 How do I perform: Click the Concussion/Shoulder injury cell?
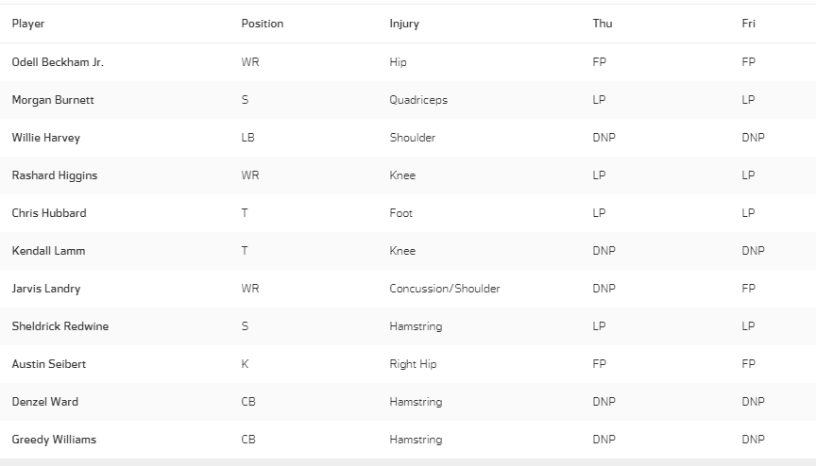click(x=445, y=289)
